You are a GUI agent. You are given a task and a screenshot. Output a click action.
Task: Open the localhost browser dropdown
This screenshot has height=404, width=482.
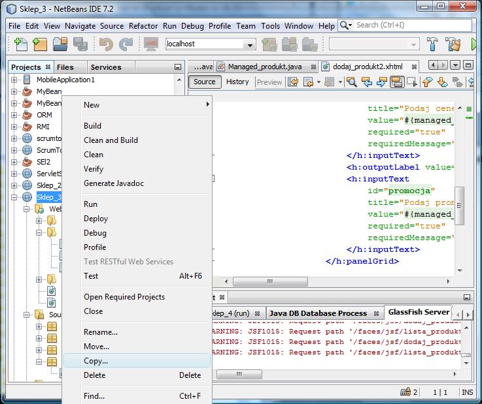[250, 45]
